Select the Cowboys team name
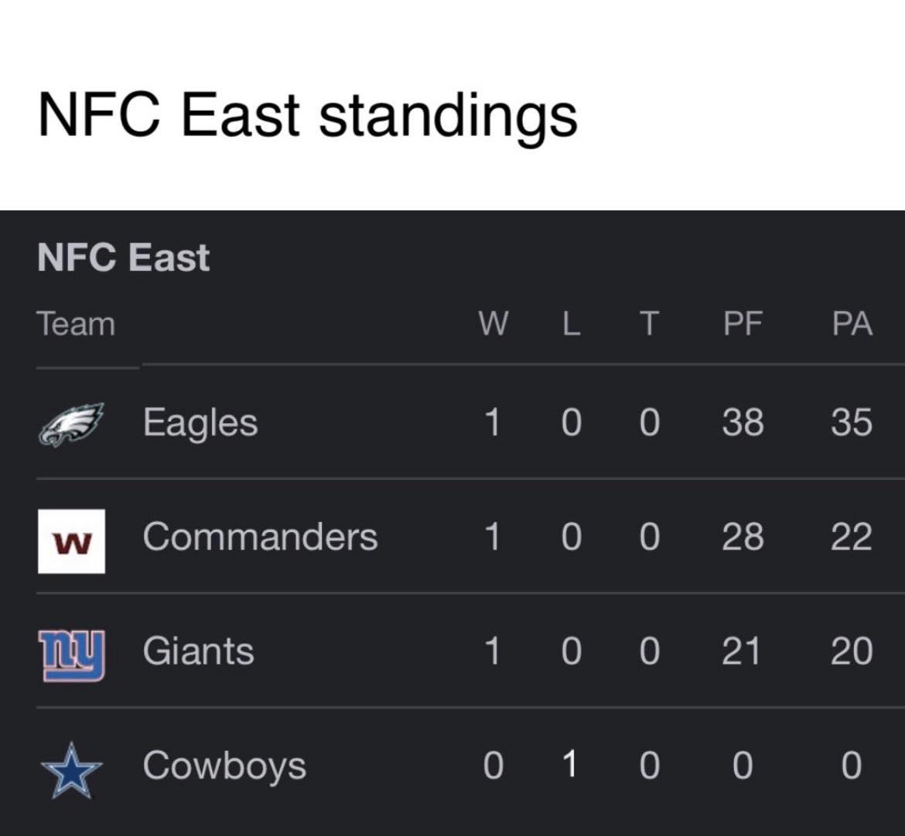 click(x=224, y=766)
